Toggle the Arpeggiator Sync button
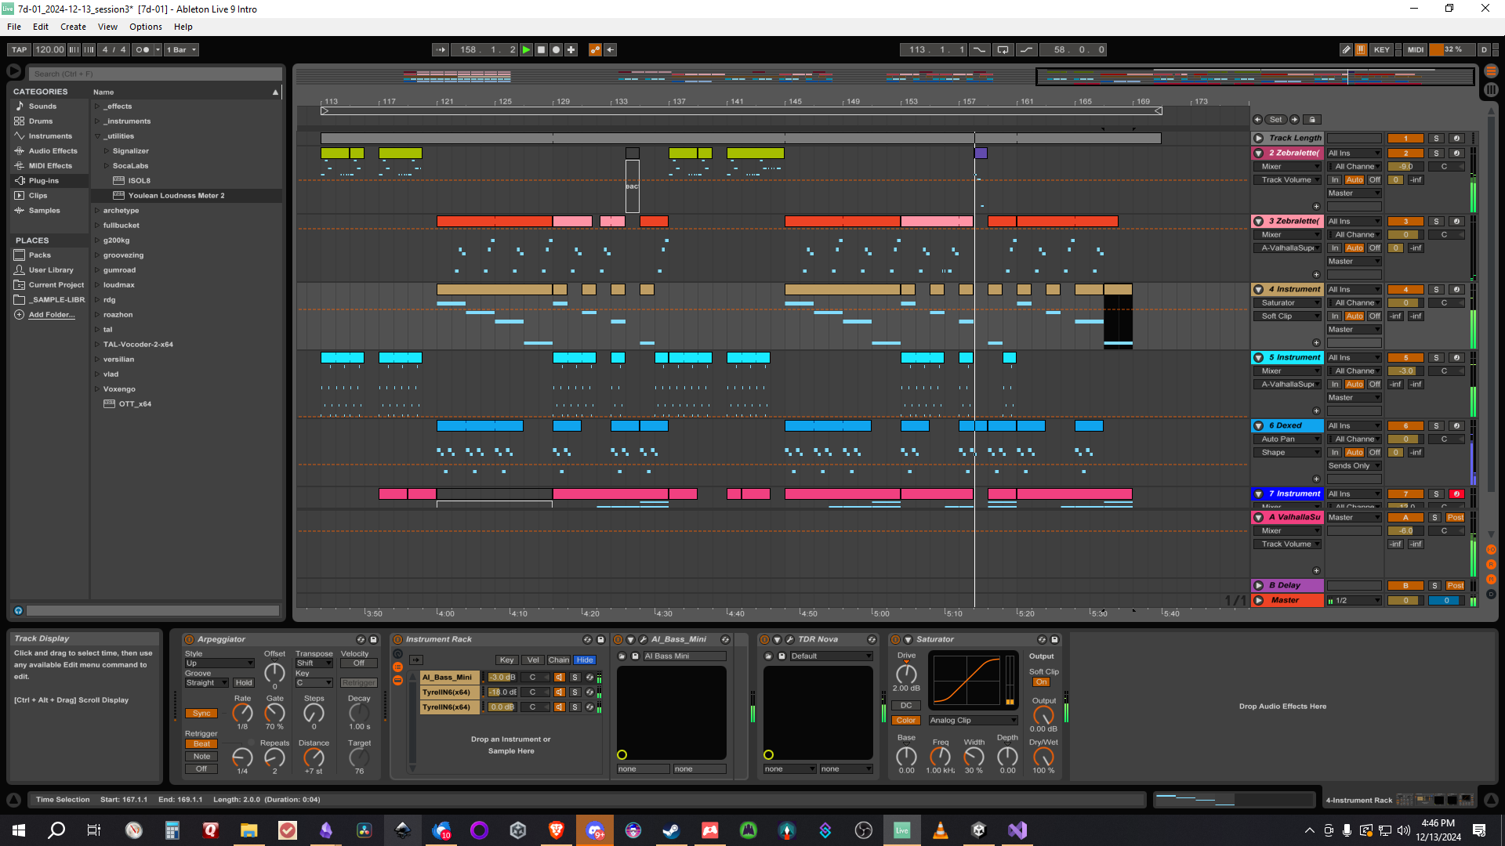This screenshot has height=846, width=1505. (x=201, y=714)
